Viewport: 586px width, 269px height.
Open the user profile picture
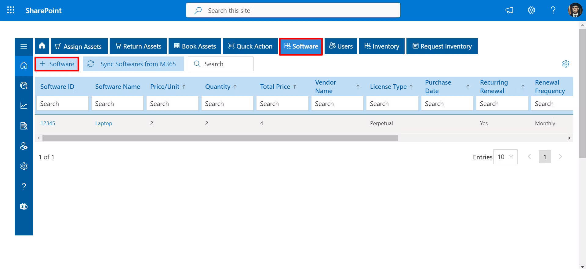(x=575, y=10)
